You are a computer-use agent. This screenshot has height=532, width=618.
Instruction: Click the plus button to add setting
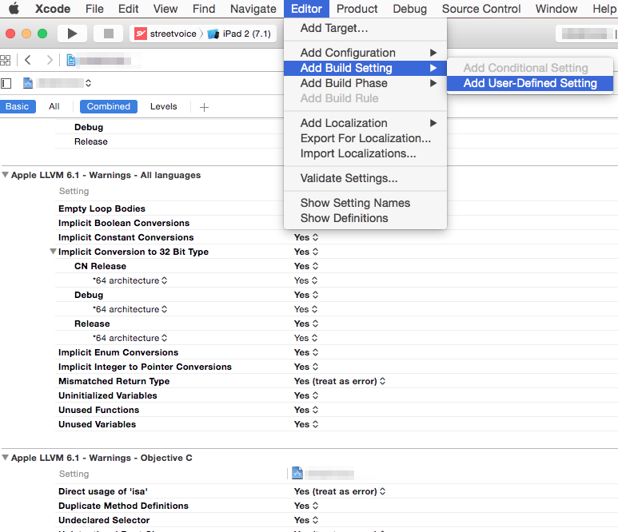tap(204, 107)
